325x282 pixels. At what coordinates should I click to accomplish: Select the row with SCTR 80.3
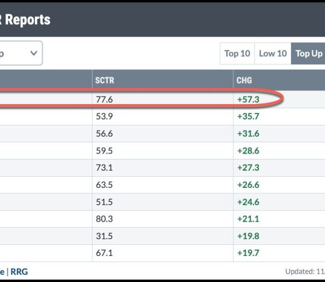(162, 219)
